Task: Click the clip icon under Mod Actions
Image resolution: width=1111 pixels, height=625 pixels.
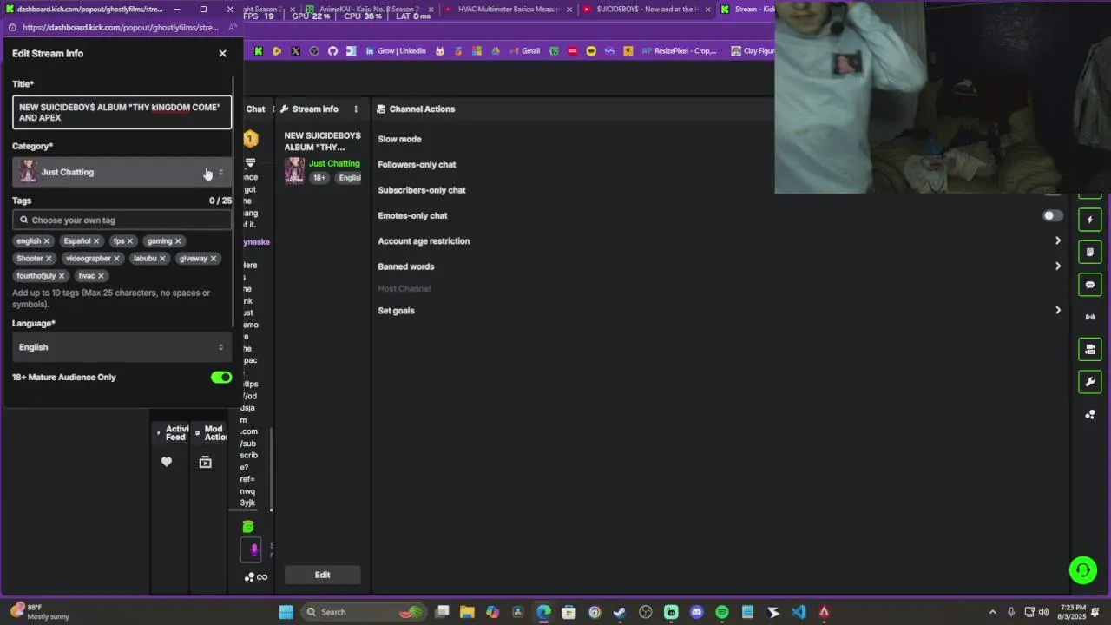Action: click(x=205, y=463)
